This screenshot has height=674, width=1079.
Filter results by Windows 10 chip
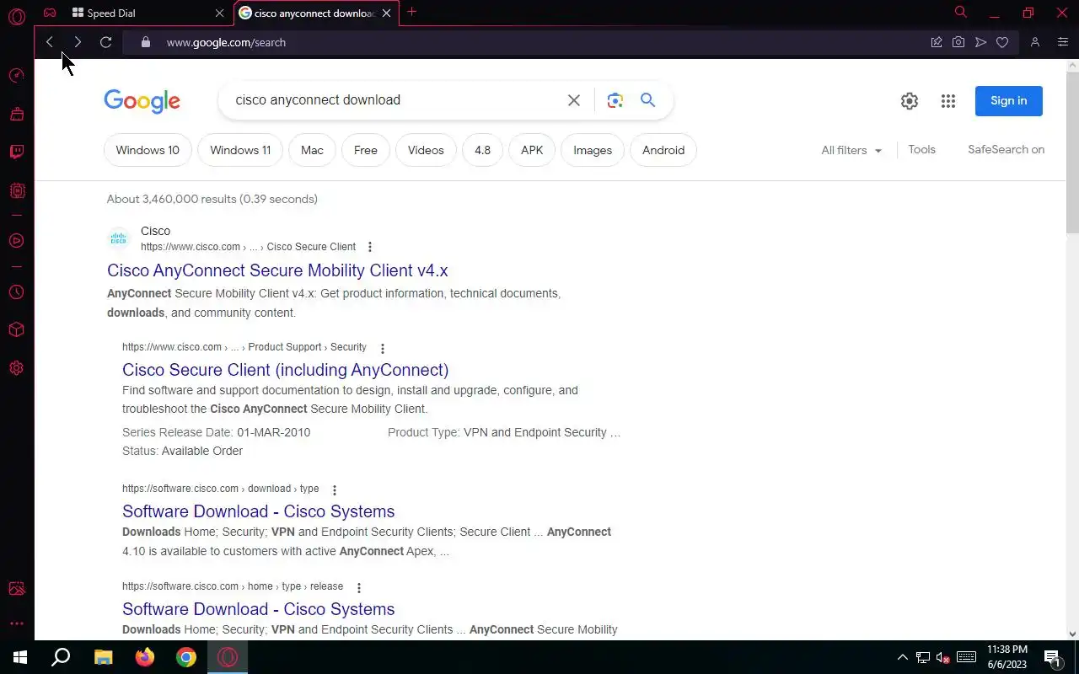(148, 150)
